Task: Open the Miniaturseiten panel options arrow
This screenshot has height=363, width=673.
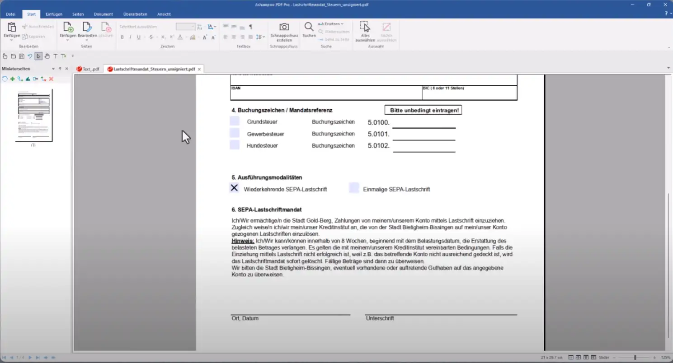Action: 53,69
